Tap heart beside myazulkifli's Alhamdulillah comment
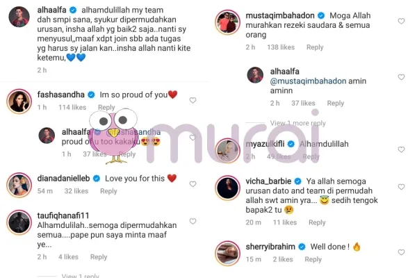Screen dimensions: 417x278 coord(401,149)
